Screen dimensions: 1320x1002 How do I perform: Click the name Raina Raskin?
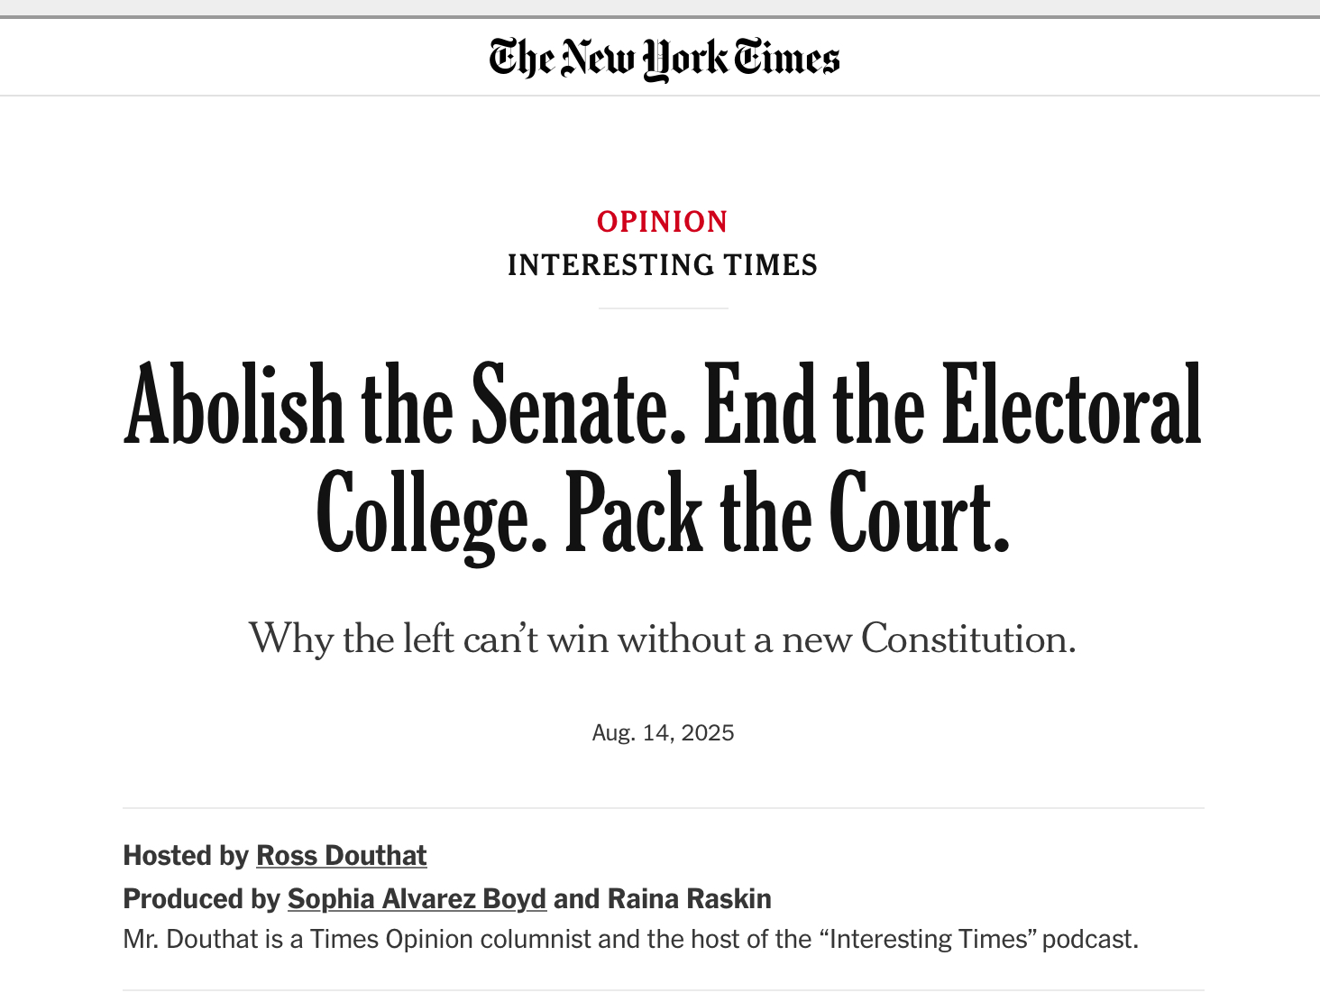690,898
